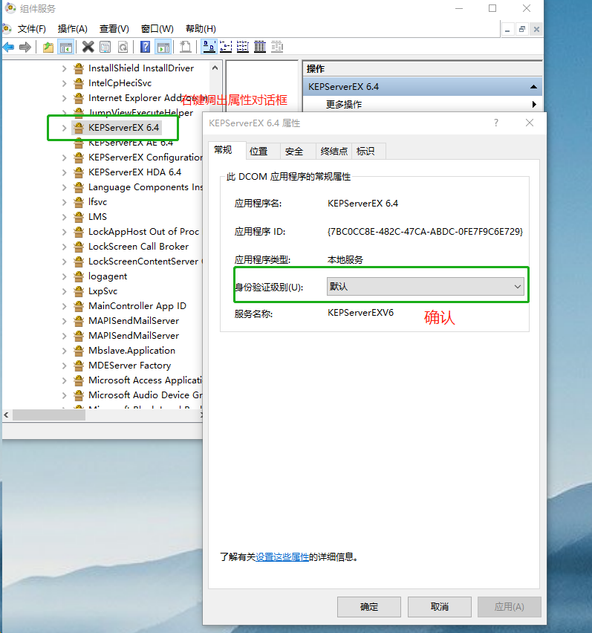Expand the IntelCpHeciSvc tree node
This screenshot has width=592, height=633.
point(64,83)
